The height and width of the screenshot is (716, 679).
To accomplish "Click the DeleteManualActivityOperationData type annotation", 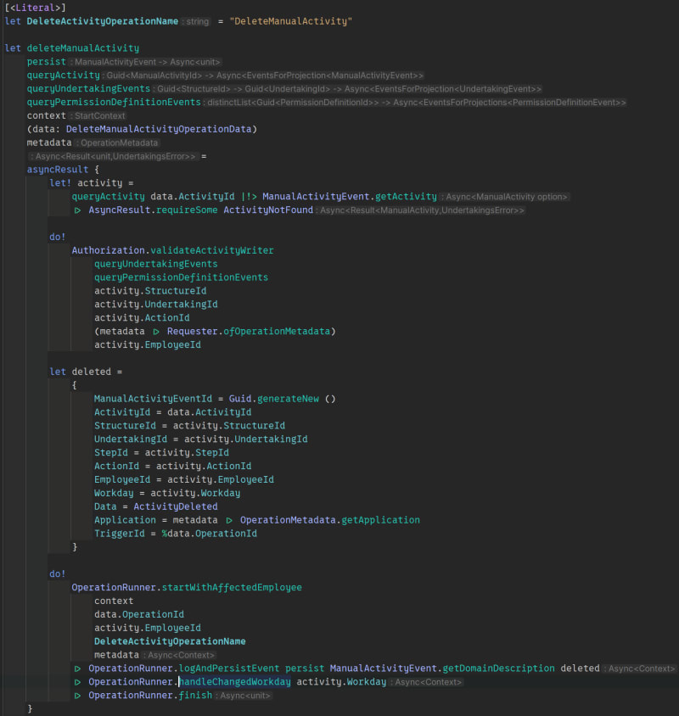I will (x=159, y=129).
